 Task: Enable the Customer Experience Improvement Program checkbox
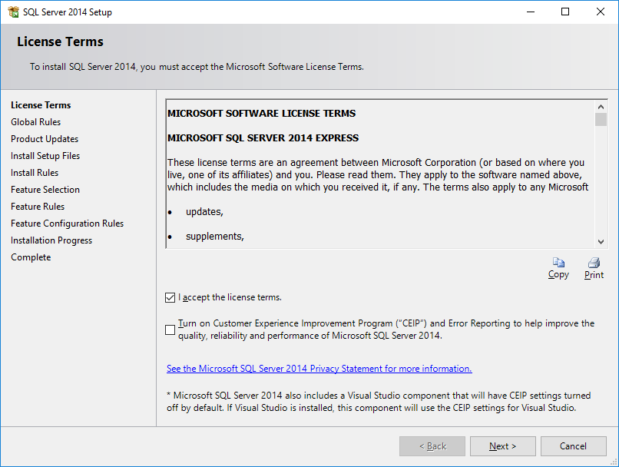point(170,330)
